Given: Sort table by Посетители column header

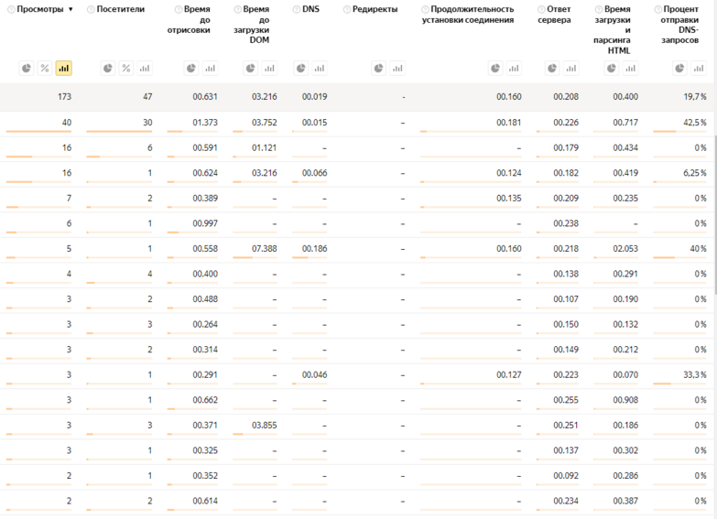Looking at the screenshot, I should (x=120, y=9).
